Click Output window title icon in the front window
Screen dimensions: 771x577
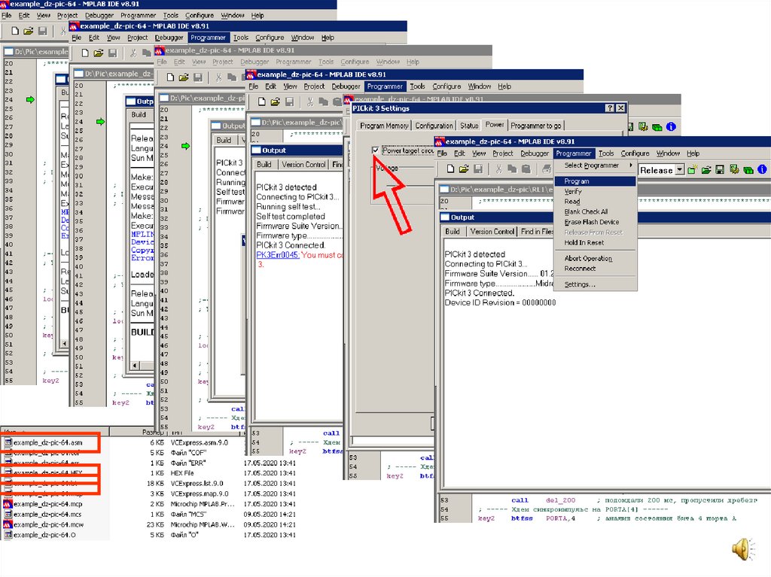tap(445, 217)
